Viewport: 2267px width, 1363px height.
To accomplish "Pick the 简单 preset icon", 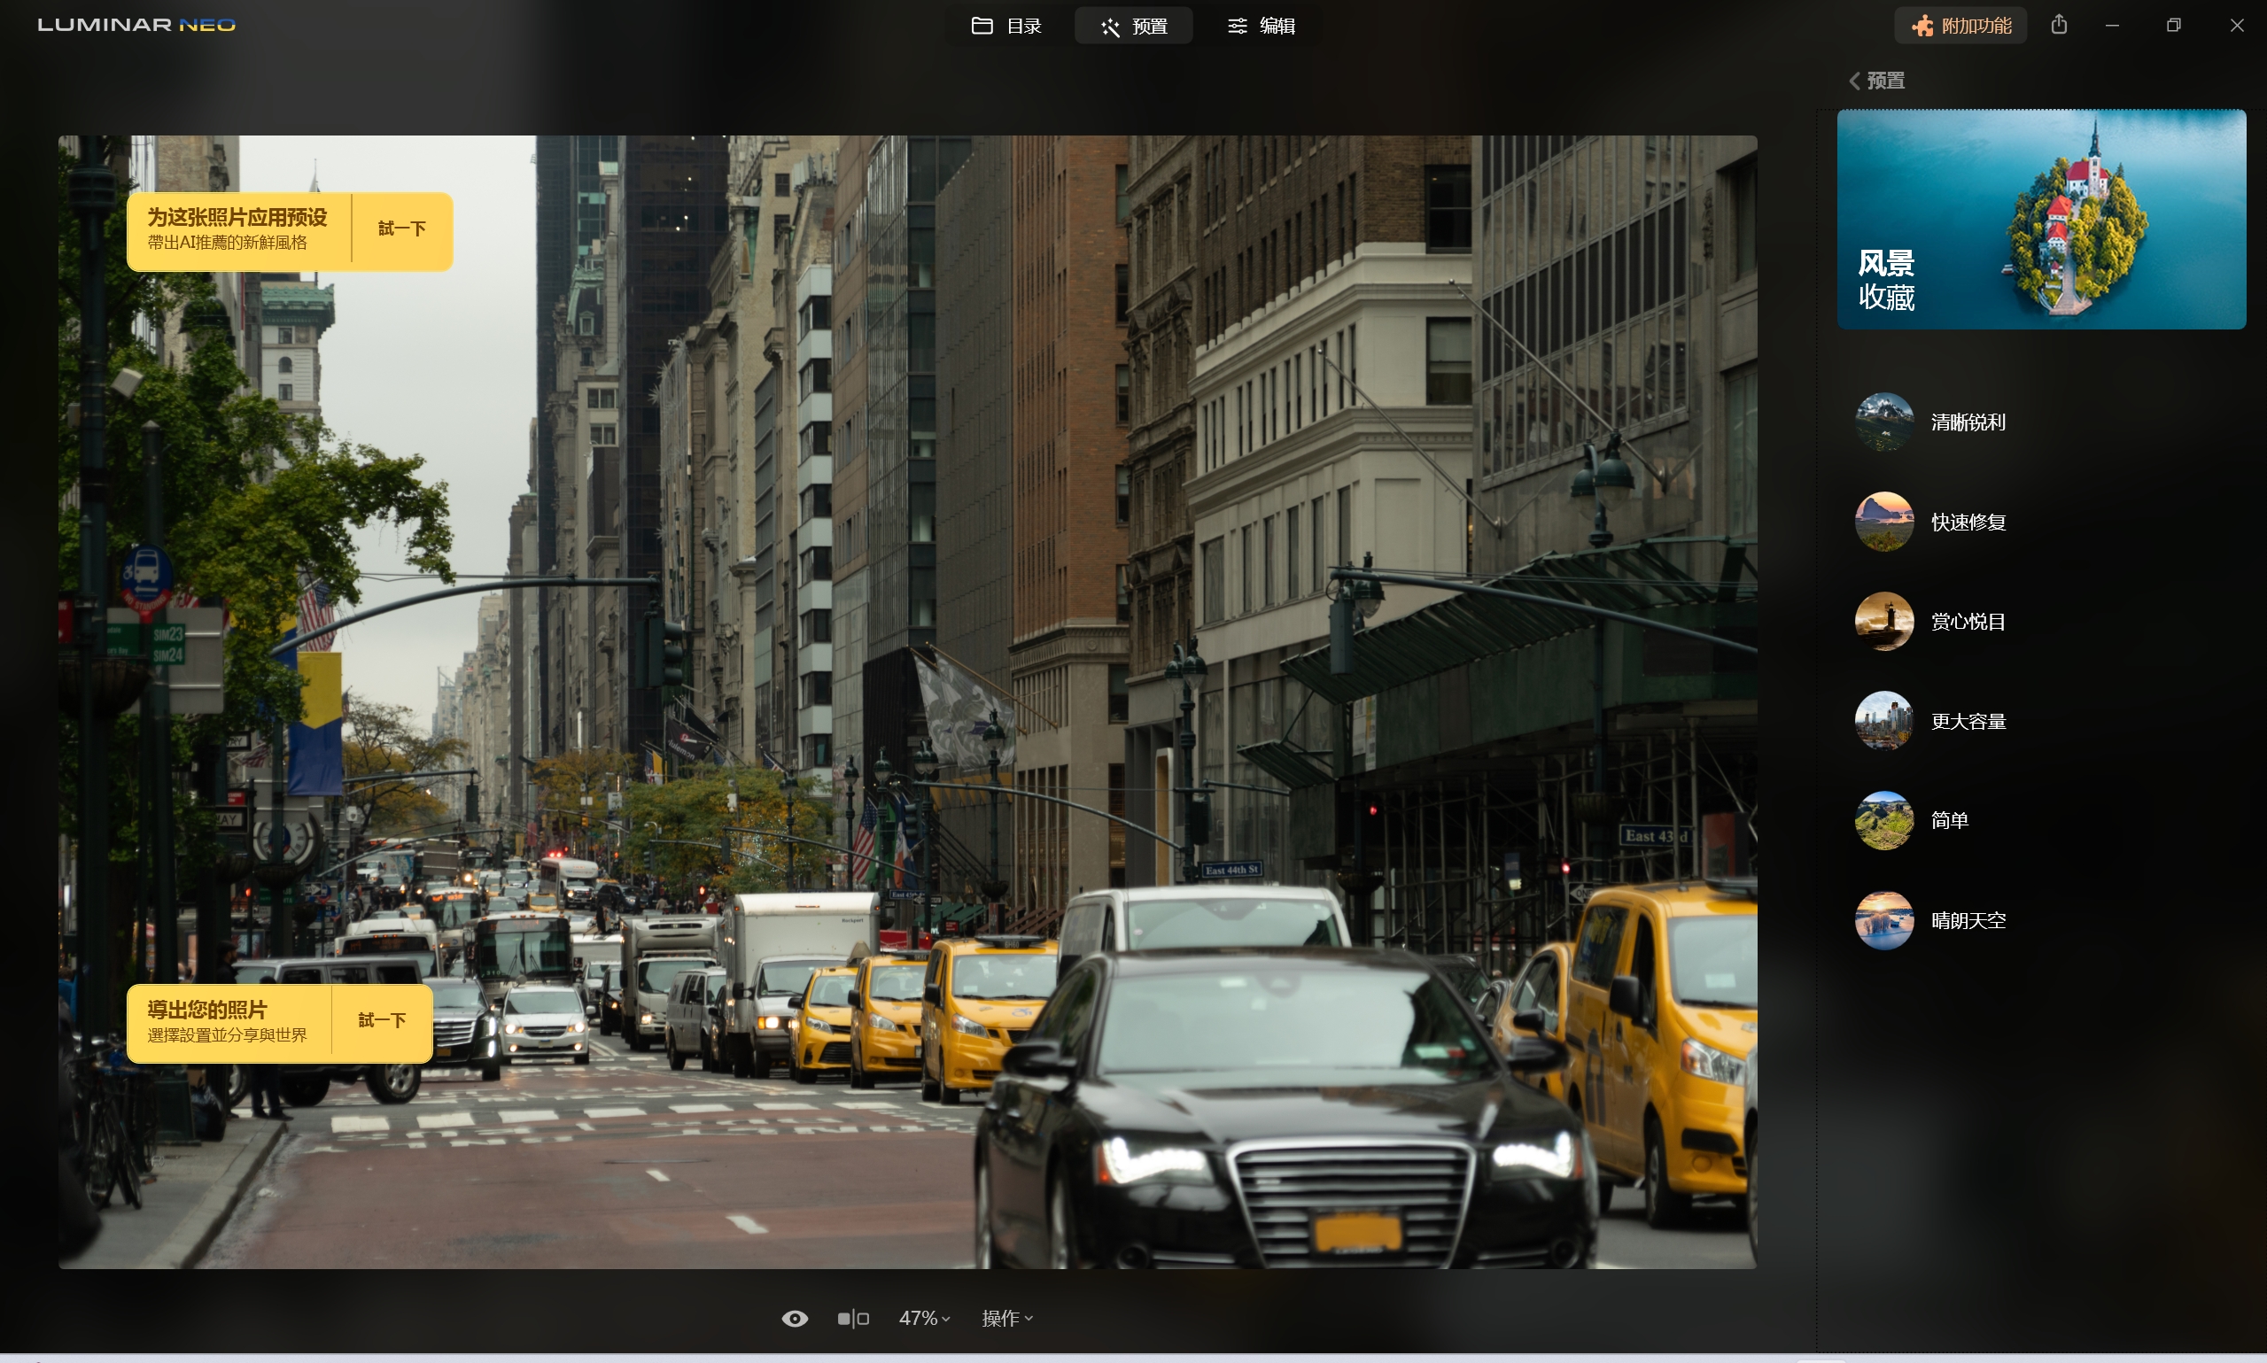I will tap(1884, 820).
